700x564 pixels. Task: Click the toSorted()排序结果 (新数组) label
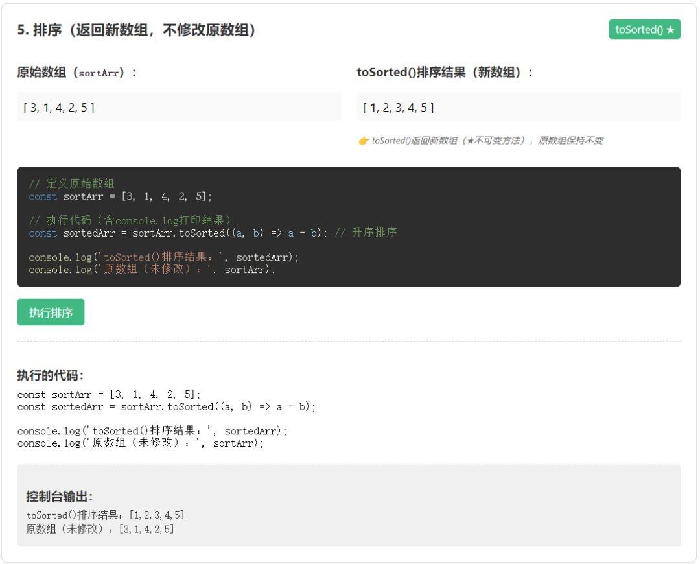coord(445,73)
